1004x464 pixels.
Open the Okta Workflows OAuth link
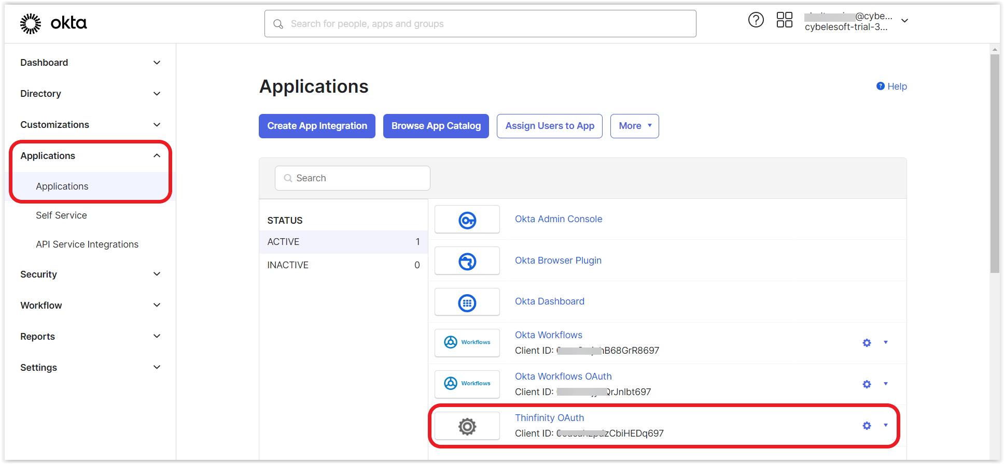click(563, 376)
